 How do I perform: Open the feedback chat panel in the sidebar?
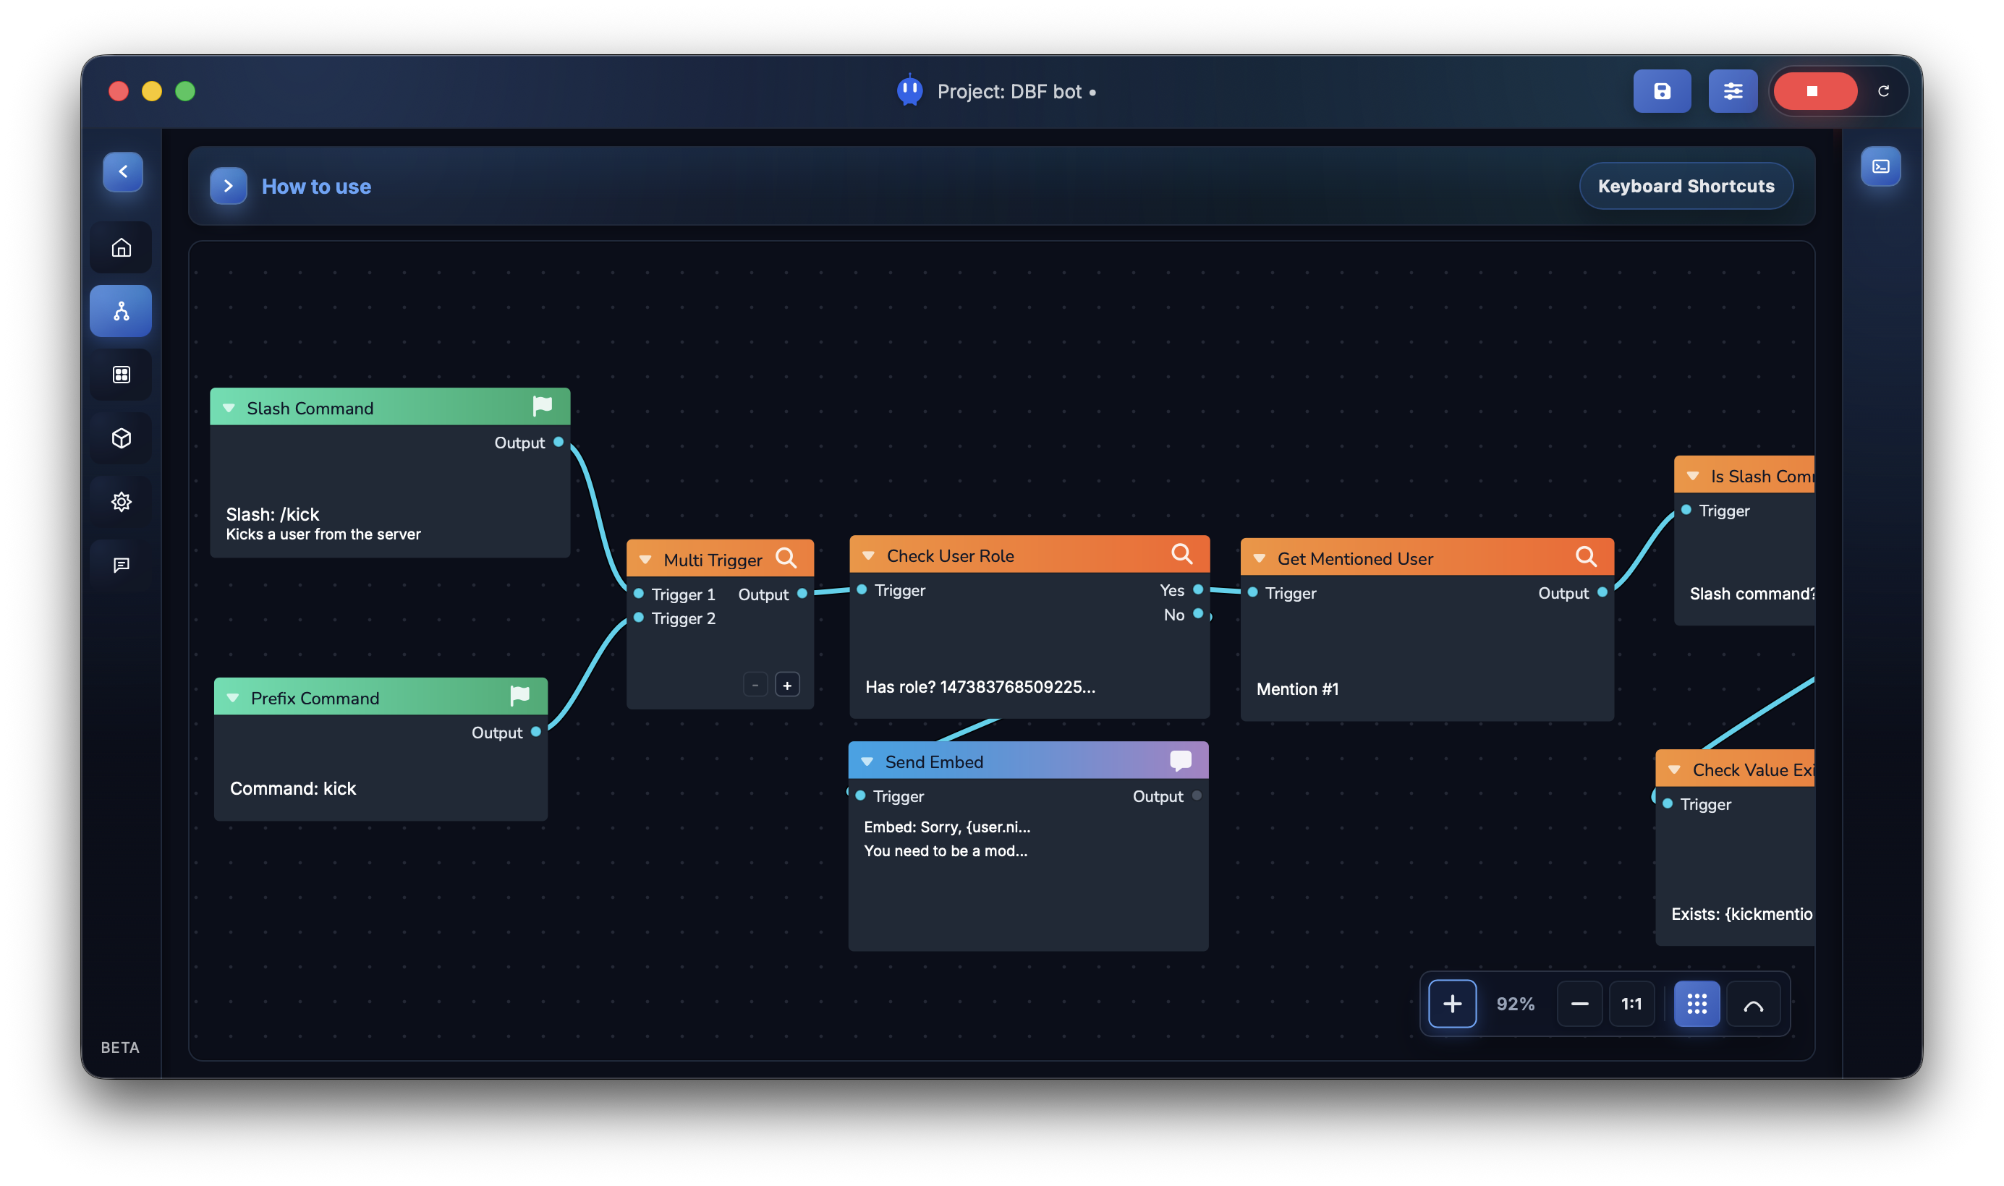tap(122, 565)
